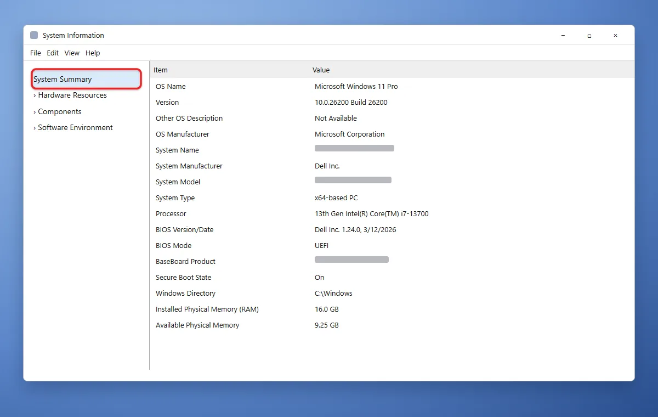
Task: Select the System Manufacturer label
Action: [189, 166]
